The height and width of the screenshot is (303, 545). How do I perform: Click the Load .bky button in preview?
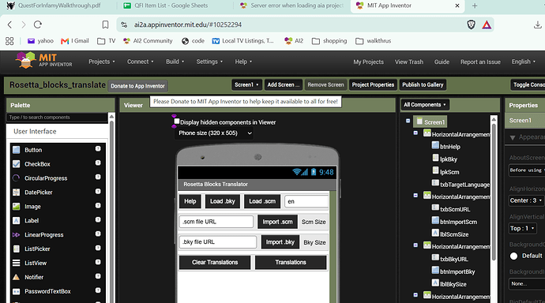[223, 201]
